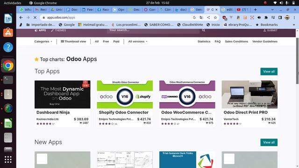Image resolution: width=299 pixels, height=168 pixels.
Task: Open Ubuntu Software from the dock
Action: click(x=8, y=33)
